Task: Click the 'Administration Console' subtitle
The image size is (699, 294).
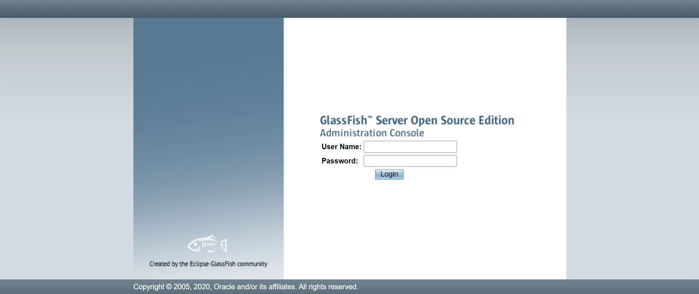Action: coord(372,133)
